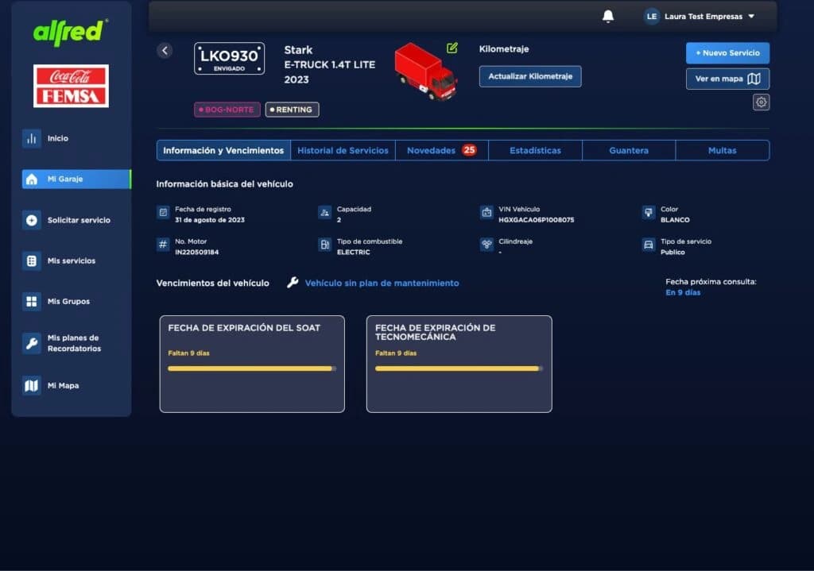
Task: Click Actualizar Kilometraje
Action: [x=529, y=76]
